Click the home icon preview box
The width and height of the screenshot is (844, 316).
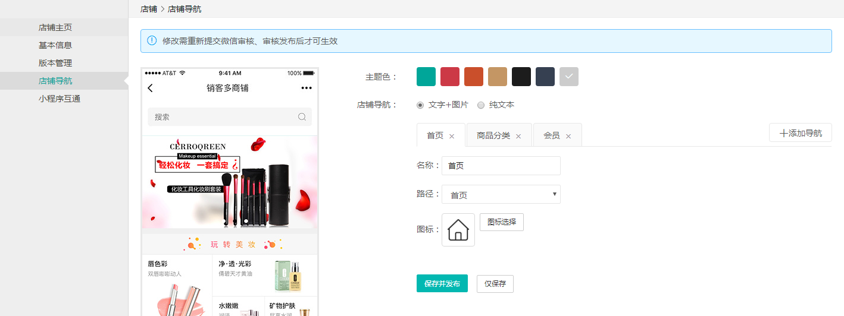point(458,230)
